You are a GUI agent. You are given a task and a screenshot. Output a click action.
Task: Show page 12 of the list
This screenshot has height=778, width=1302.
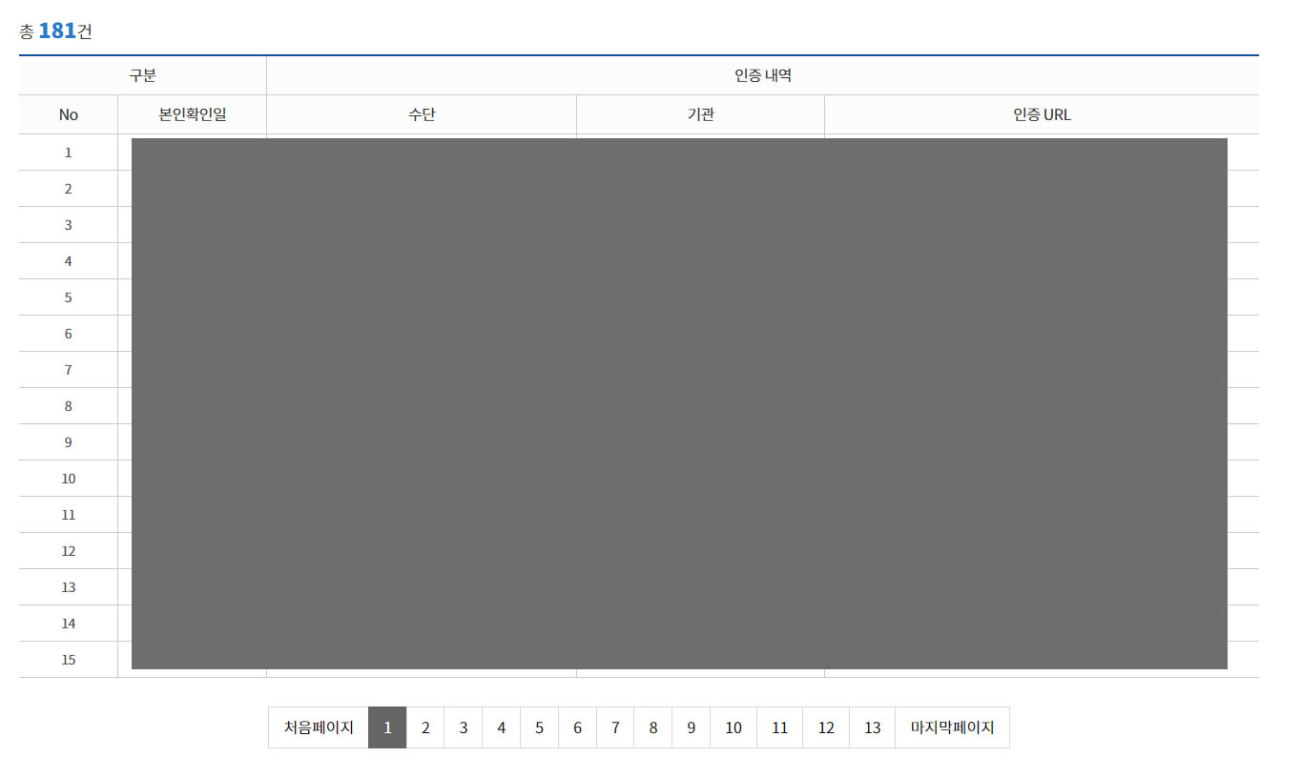(x=826, y=727)
